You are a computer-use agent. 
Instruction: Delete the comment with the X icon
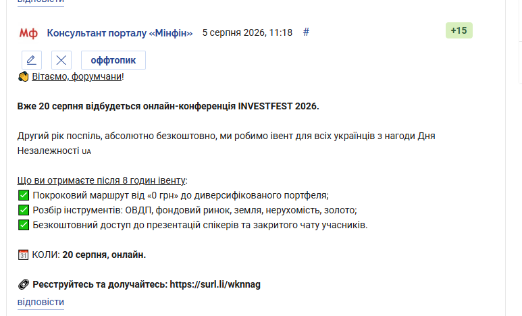click(x=61, y=60)
